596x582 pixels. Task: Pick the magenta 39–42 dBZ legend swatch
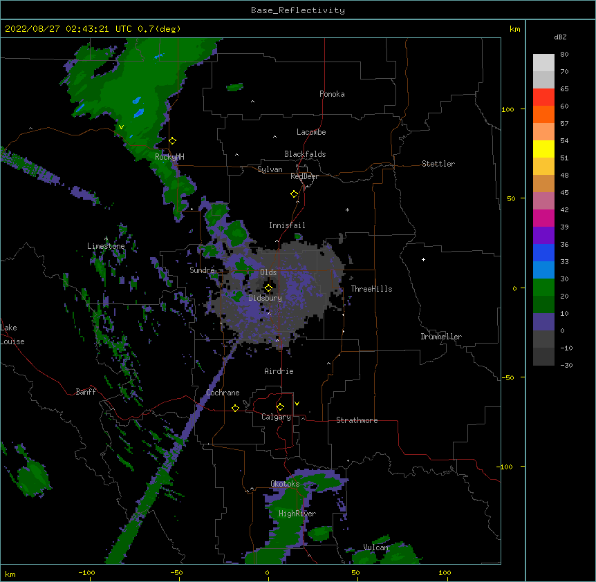543,218
